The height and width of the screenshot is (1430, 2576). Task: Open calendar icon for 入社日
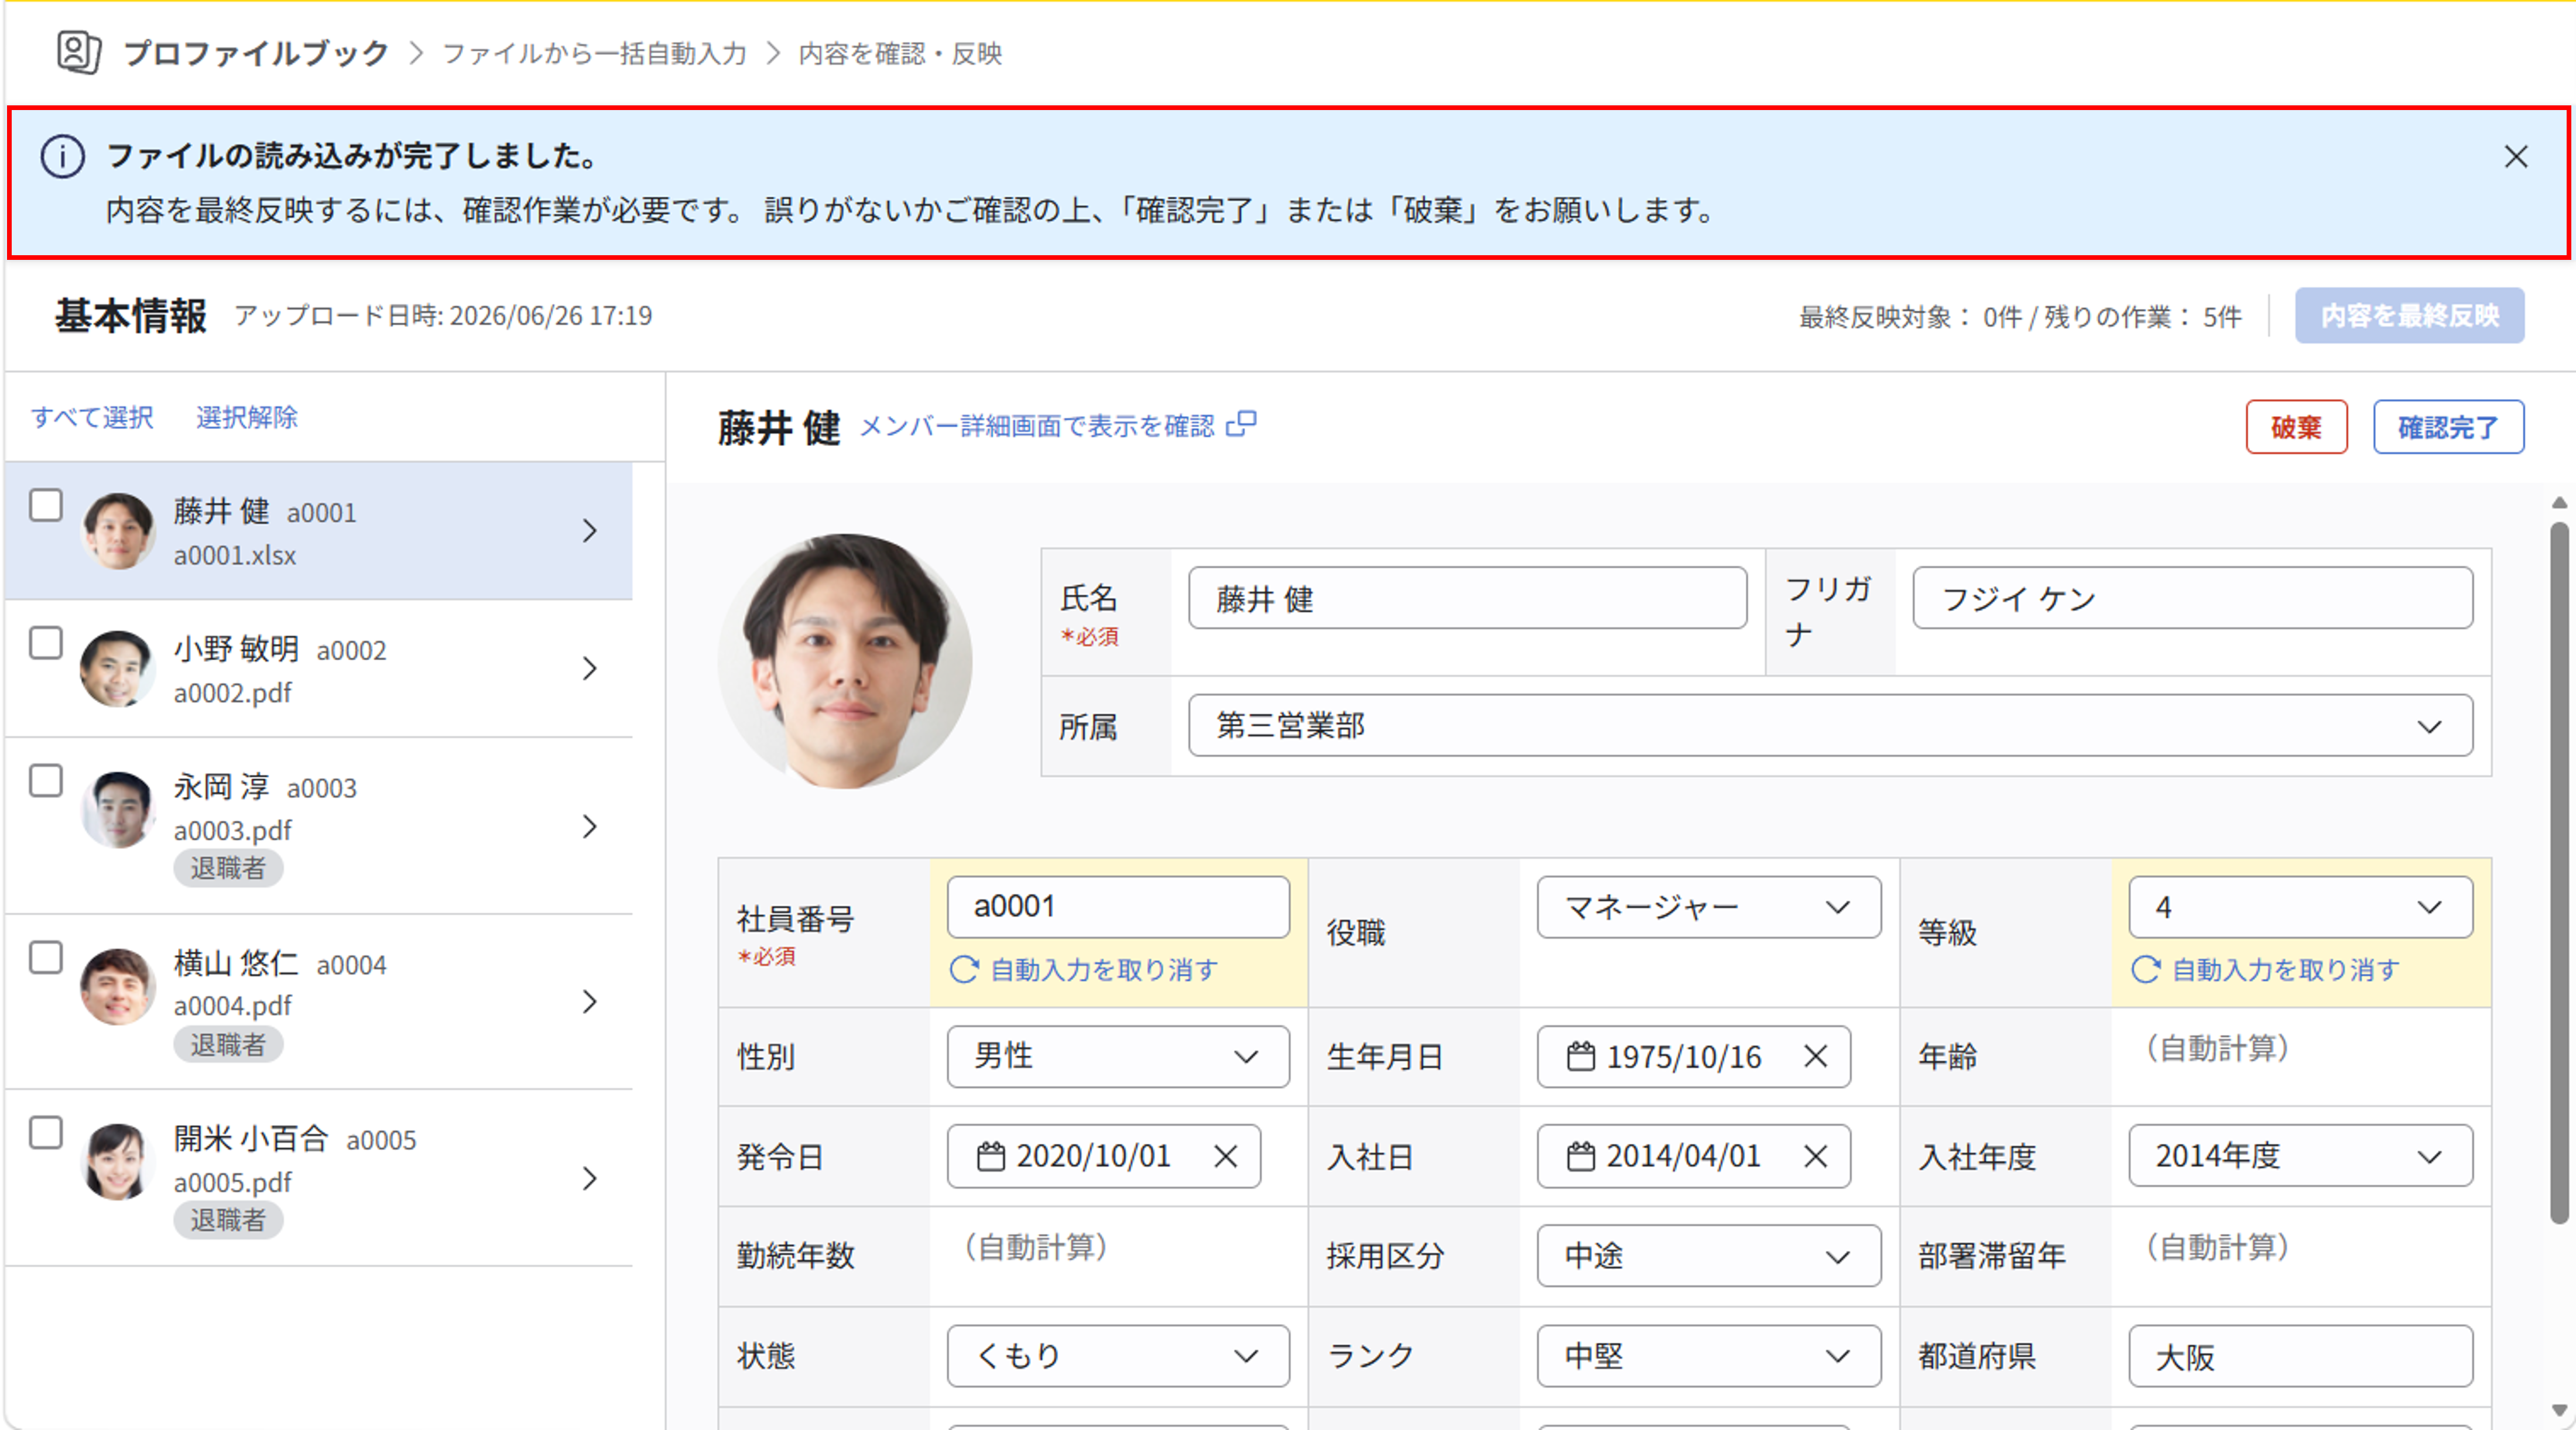click(x=1581, y=1156)
